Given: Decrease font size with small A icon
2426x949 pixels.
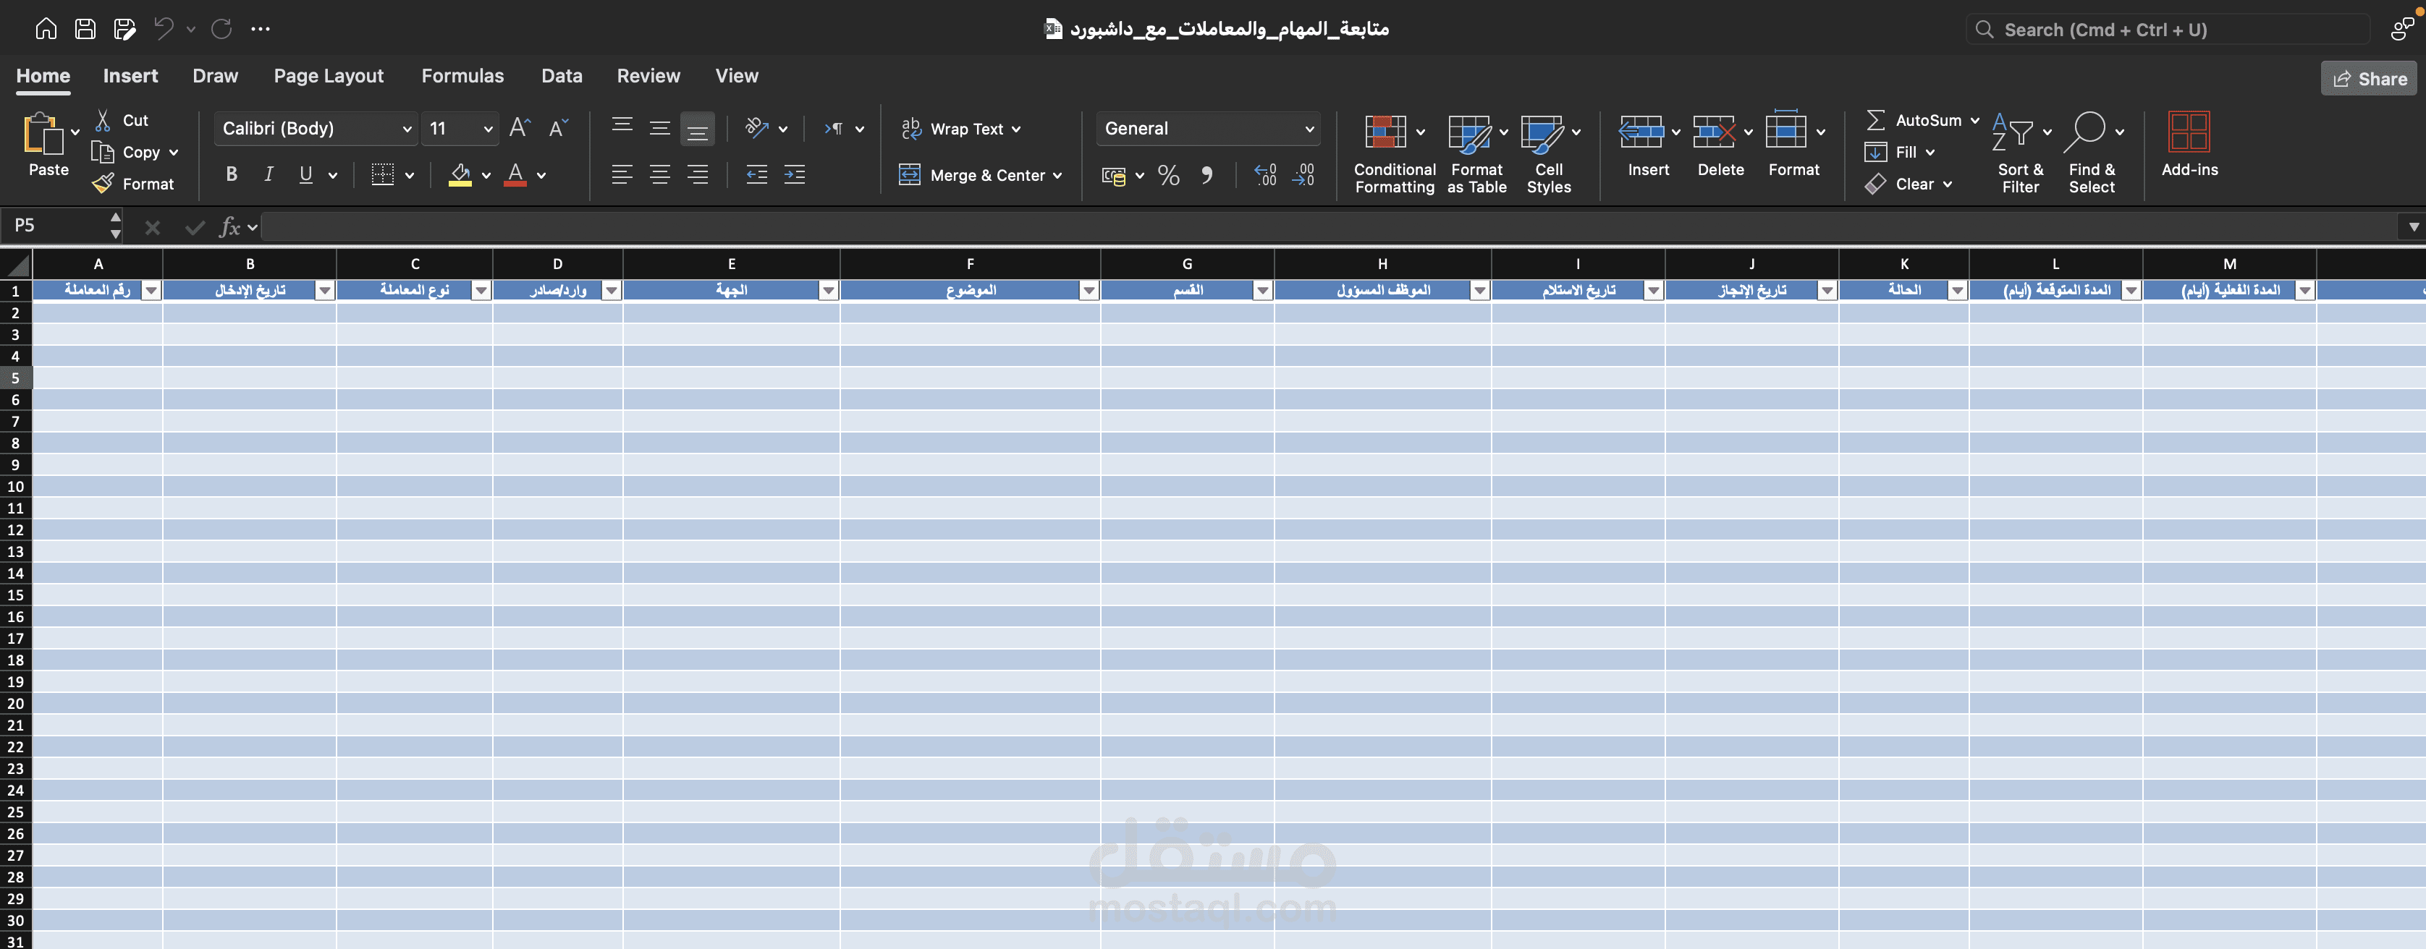Looking at the screenshot, I should pyautogui.click(x=559, y=128).
